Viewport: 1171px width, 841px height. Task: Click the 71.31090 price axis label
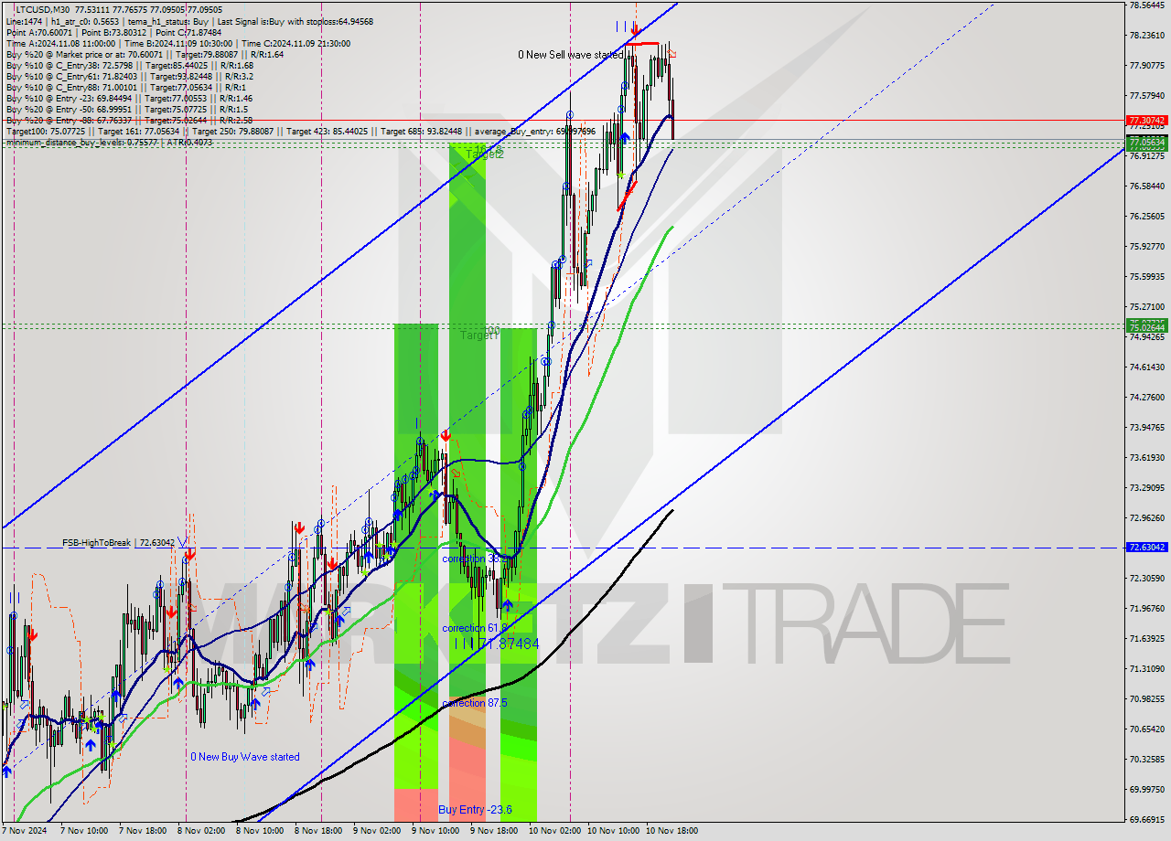[1146, 668]
